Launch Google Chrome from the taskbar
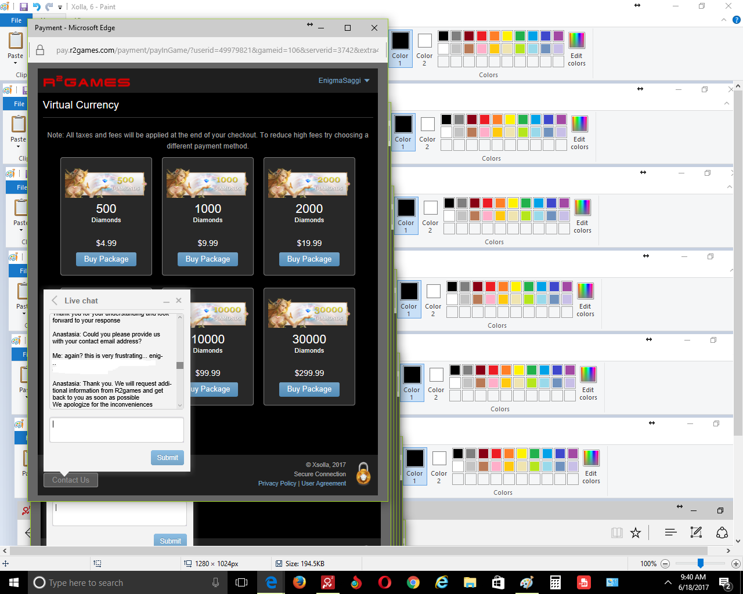Image resolution: width=743 pixels, height=594 pixels. coord(413,582)
